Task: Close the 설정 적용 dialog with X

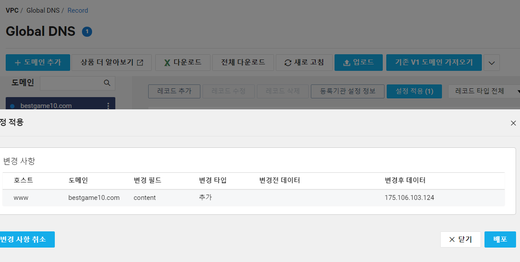Action: (513, 123)
